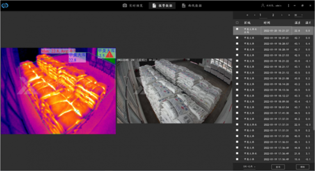Click the red warning triangle on the thermal image
The image size is (315, 171).
(110, 54)
